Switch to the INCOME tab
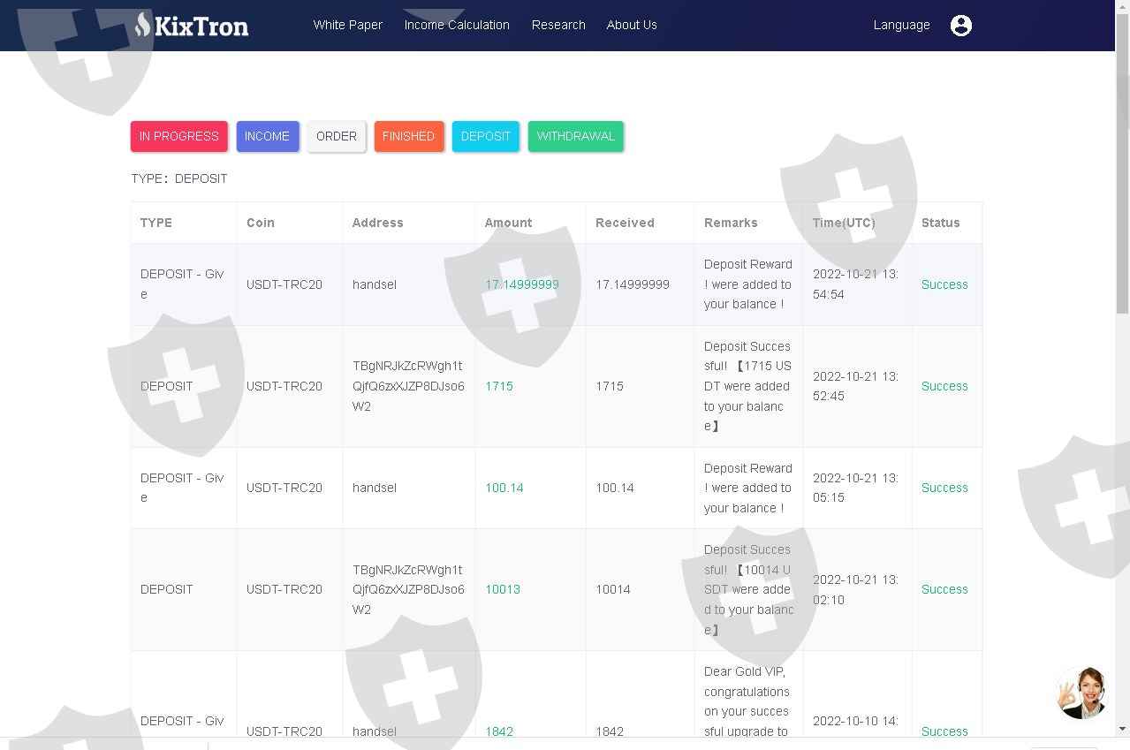This screenshot has width=1130, height=750. pyautogui.click(x=268, y=136)
